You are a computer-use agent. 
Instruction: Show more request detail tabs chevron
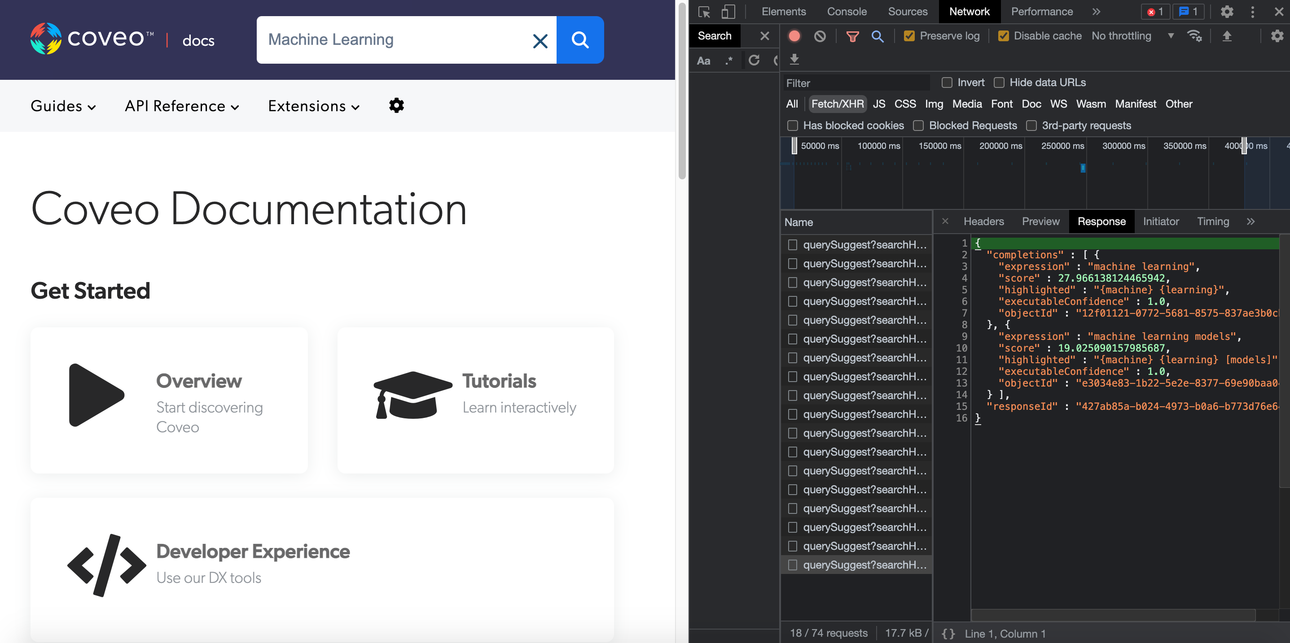1251,221
